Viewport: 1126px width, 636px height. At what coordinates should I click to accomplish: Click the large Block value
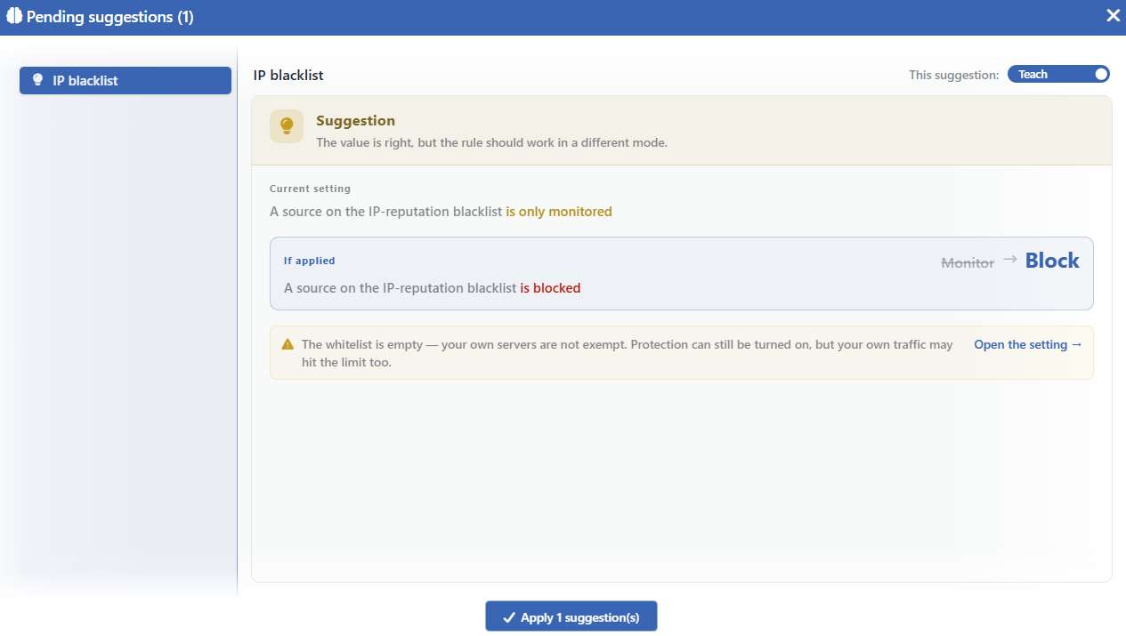pos(1052,261)
